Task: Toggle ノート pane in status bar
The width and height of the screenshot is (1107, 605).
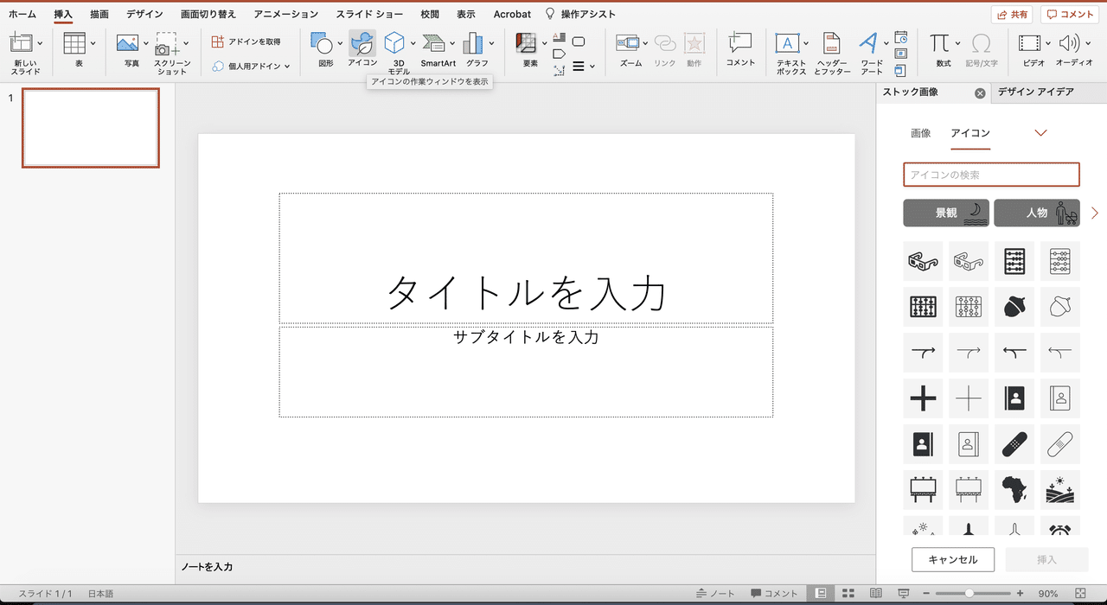Action: click(715, 594)
